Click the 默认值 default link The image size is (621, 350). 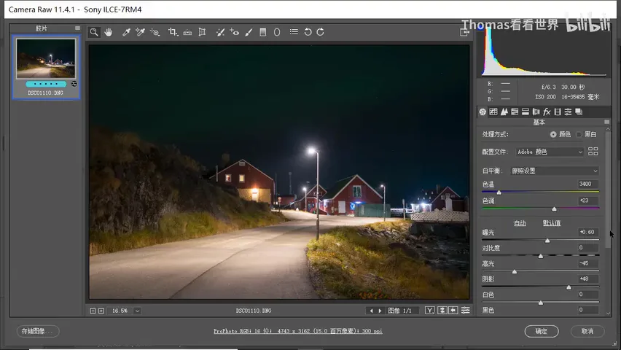click(551, 223)
